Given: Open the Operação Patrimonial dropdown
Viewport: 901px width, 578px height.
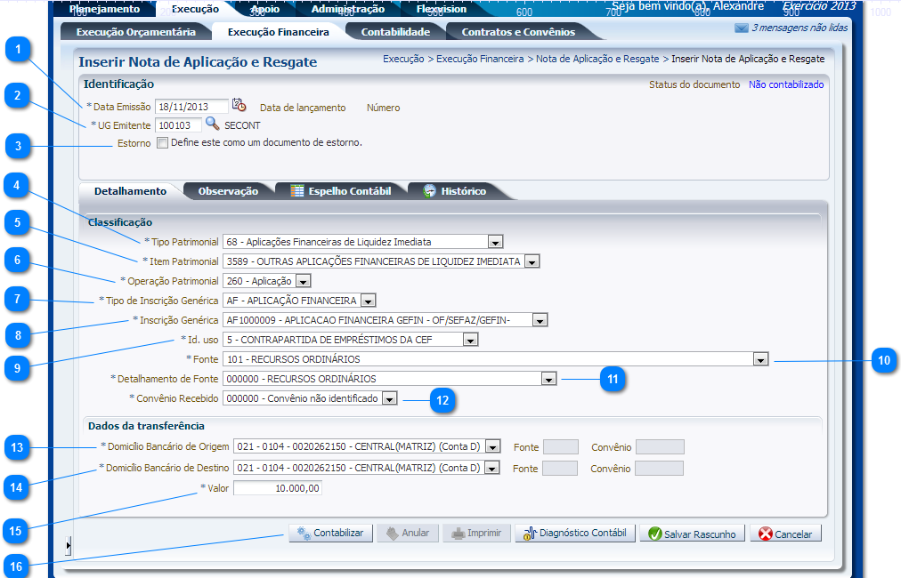Looking at the screenshot, I should tap(303, 281).
